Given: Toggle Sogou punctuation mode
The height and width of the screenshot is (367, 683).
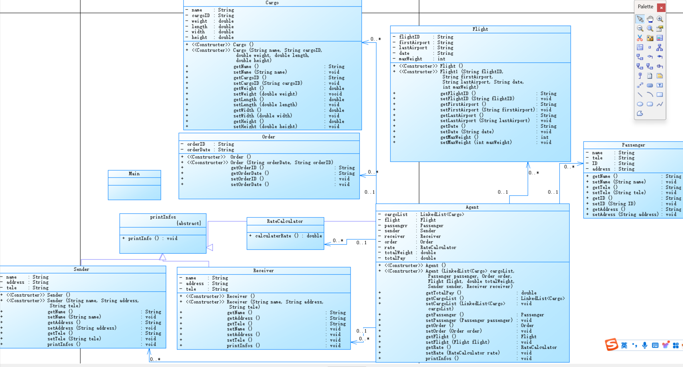Looking at the screenshot, I should (634, 345).
